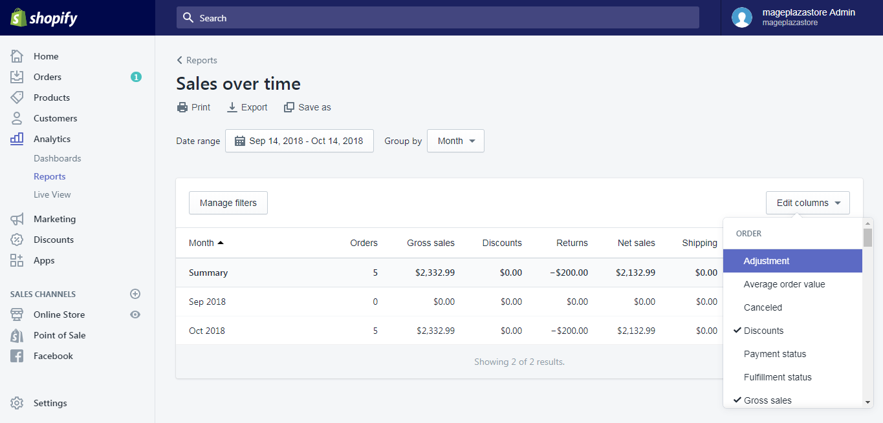Open the Group by Month dropdown

pyautogui.click(x=456, y=141)
